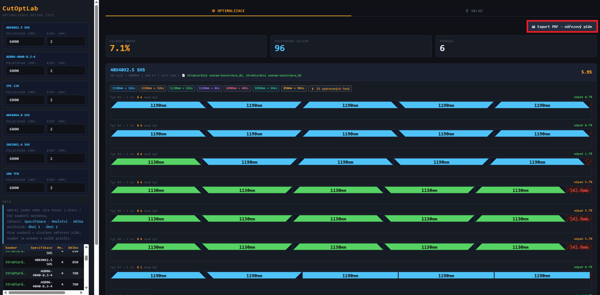Click the lightning icon in Tyč #4 header
The width and height of the screenshot is (600, 295).
(138, 182)
